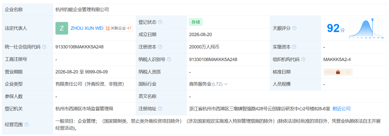Click help icon beside 天眼评分
The width and height of the screenshot is (389, 136).
coord(295,28)
